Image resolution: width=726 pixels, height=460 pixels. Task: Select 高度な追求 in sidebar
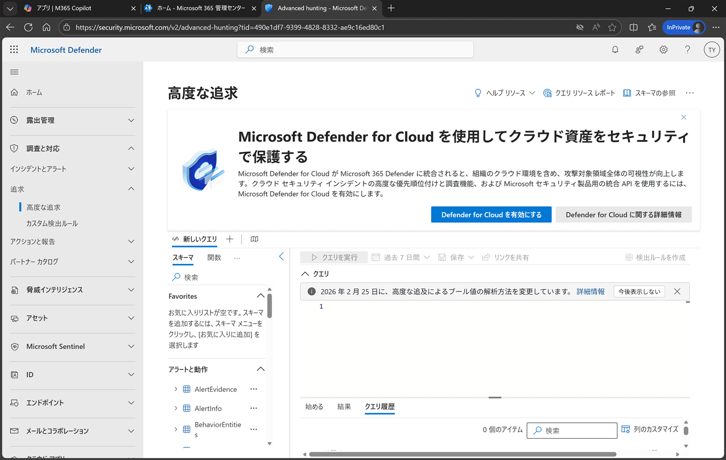[44, 207]
